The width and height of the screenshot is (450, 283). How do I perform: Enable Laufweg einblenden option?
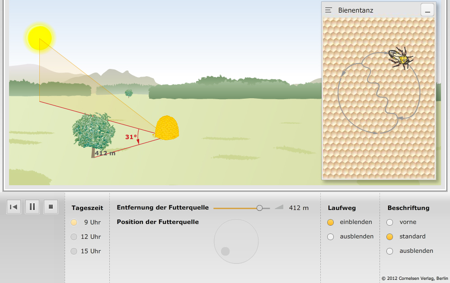pos(330,222)
